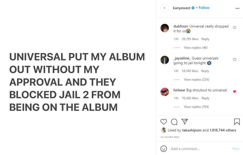
Task: Like _jayseline_'s comment
Action: tap(235, 60)
